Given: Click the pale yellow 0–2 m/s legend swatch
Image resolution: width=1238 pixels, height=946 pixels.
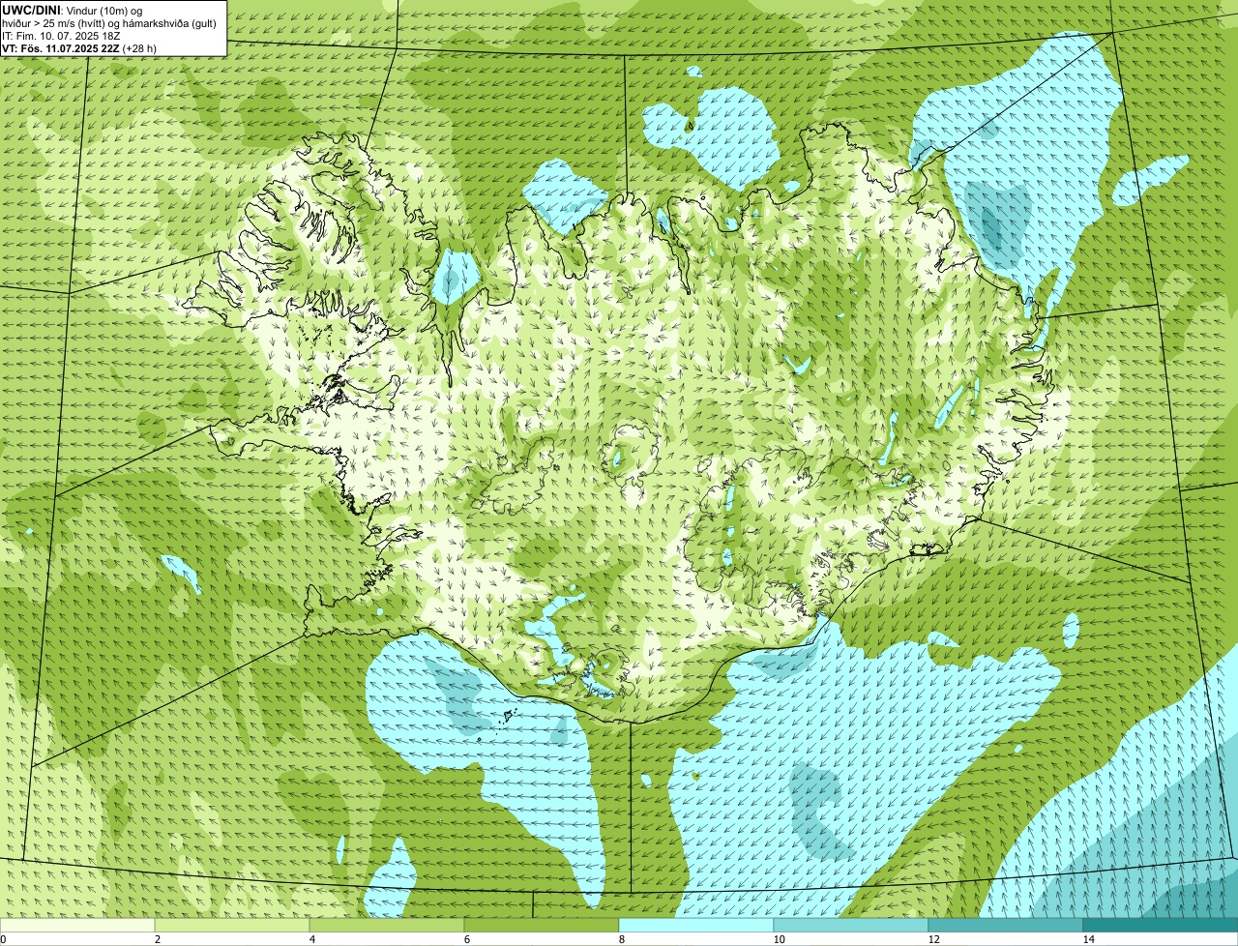Looking at the screenshot, I should [77, 925].
